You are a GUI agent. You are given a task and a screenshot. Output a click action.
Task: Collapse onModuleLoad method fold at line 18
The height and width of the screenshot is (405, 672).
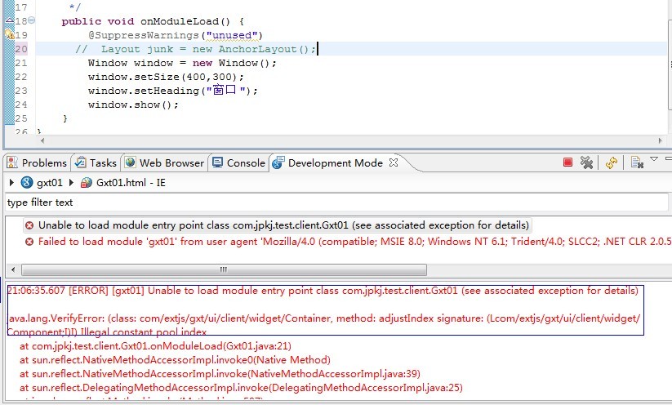32,20
